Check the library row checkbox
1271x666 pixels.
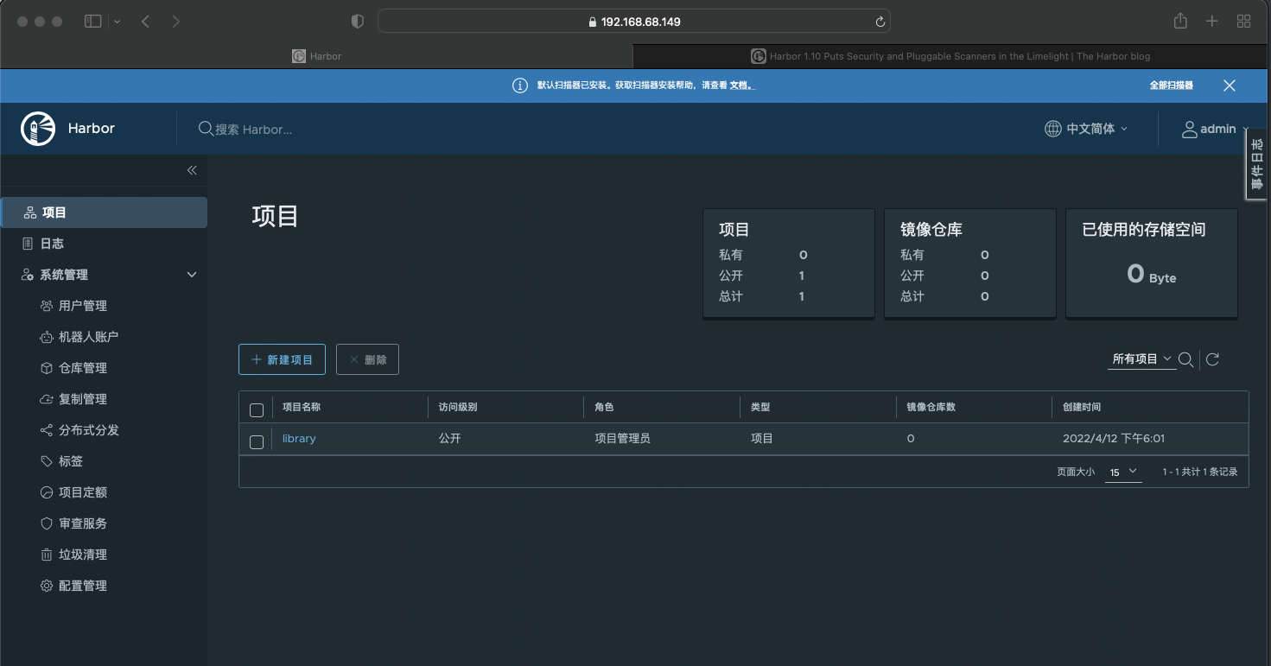pyautogui.click(x=257, y=442)
